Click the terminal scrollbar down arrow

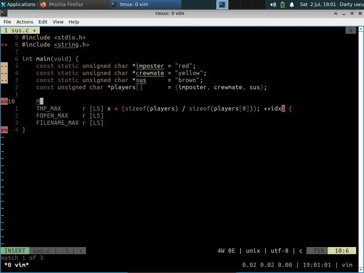[361, 270]
